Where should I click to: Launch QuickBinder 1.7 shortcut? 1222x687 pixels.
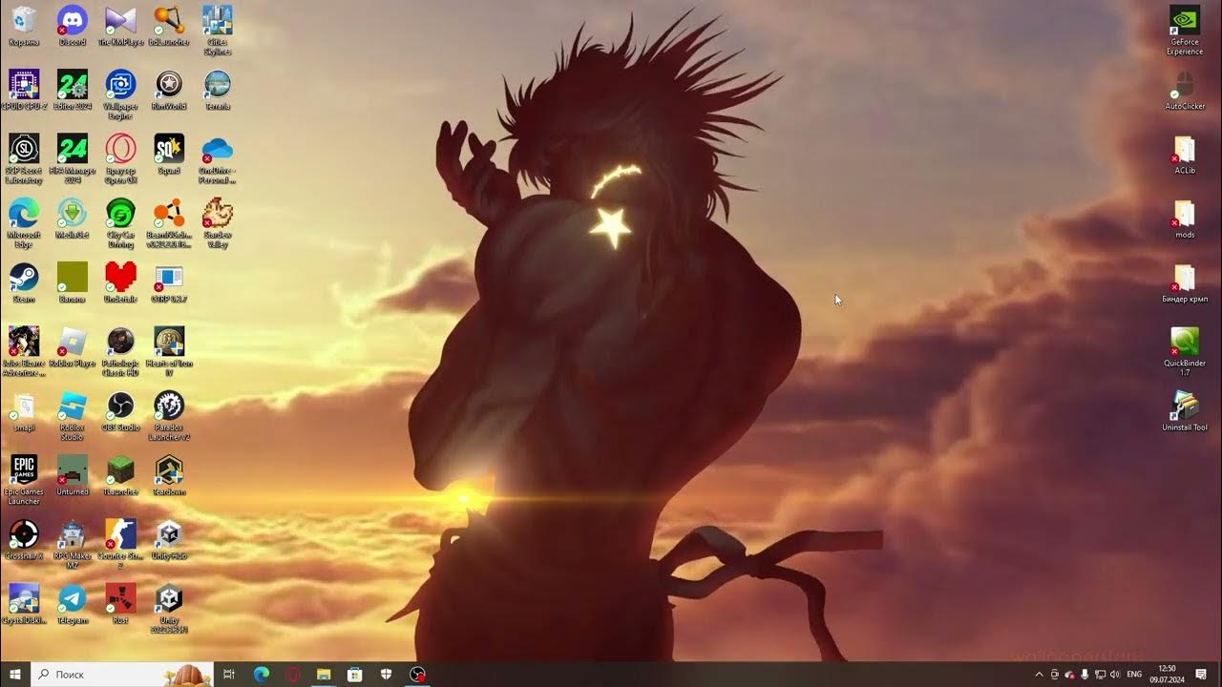click(x=1185, y=351)
